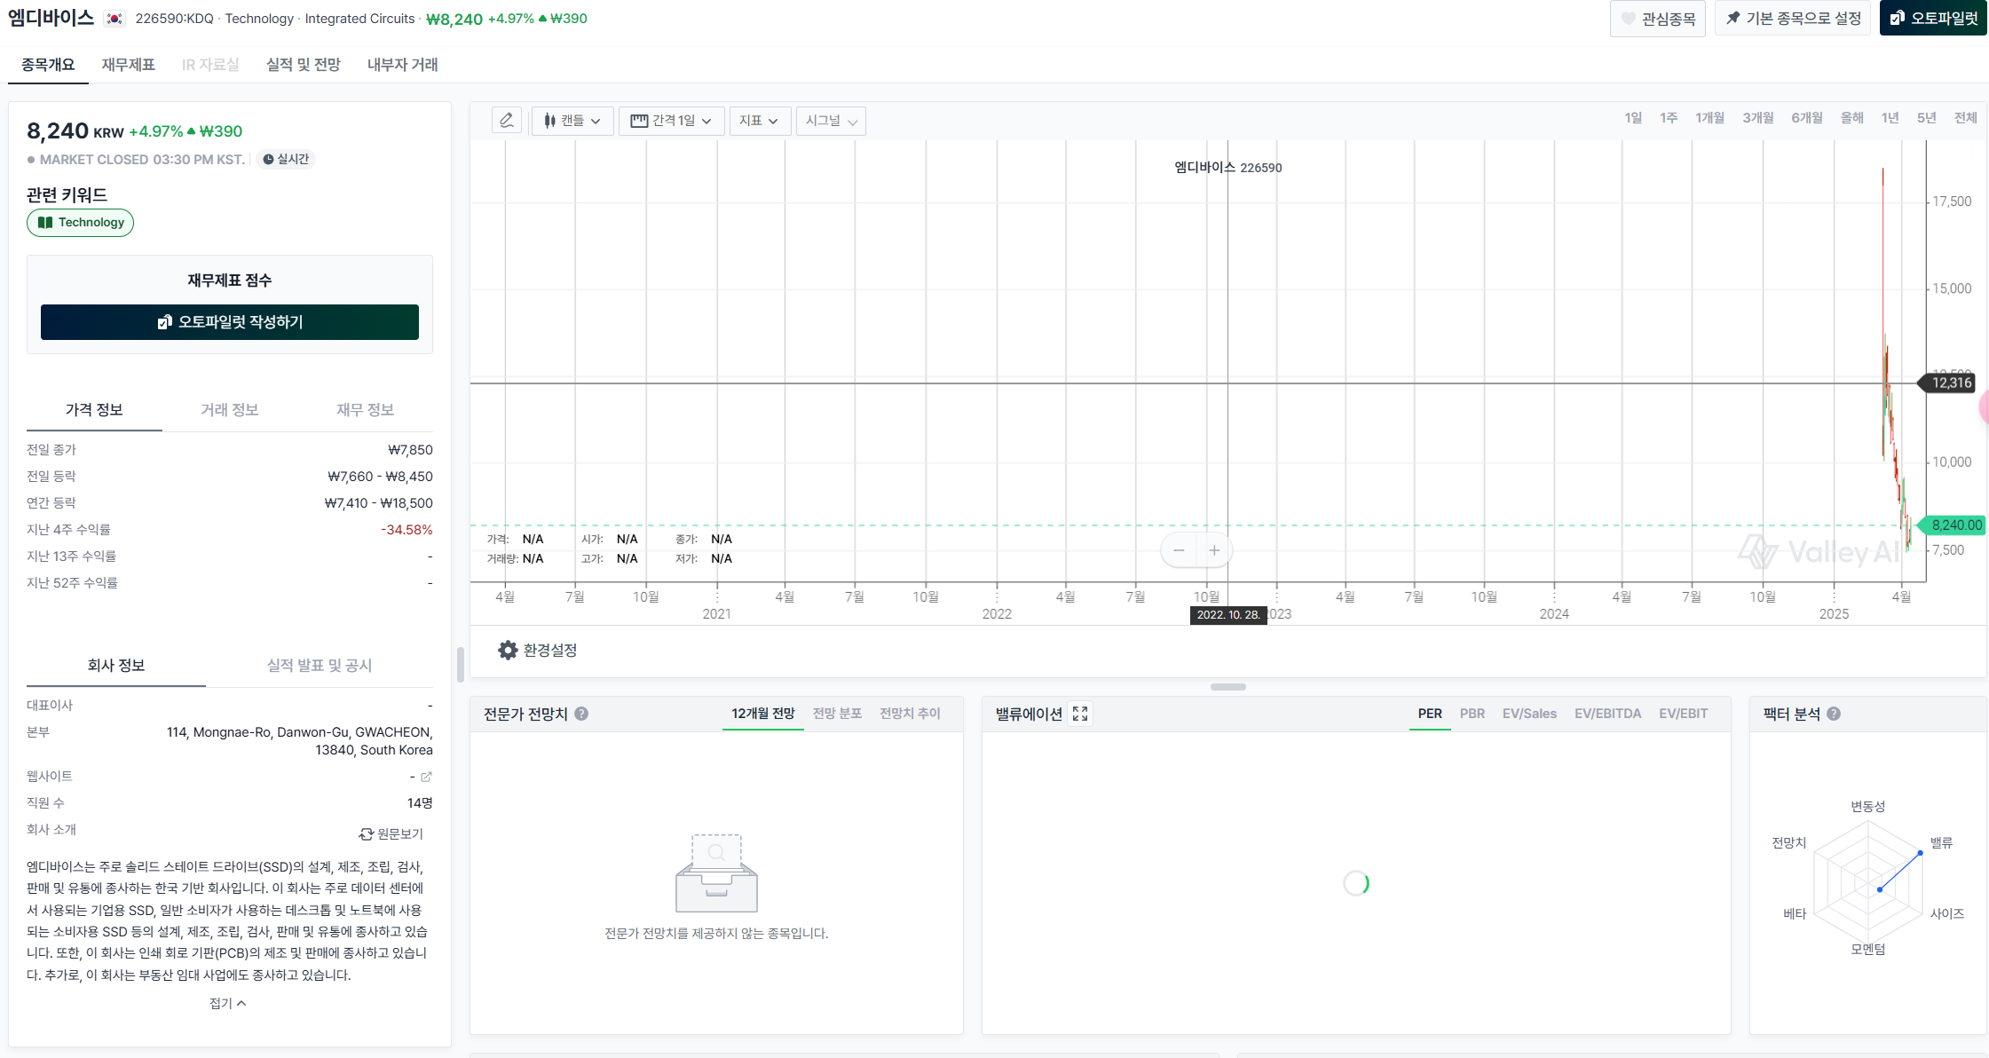Toggle 관심종목 heart favorite button
This screenshot has height=1058, width=1989.
coord(1657,19)
